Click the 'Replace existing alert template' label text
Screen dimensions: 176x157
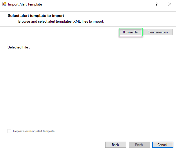click(34, 131)
